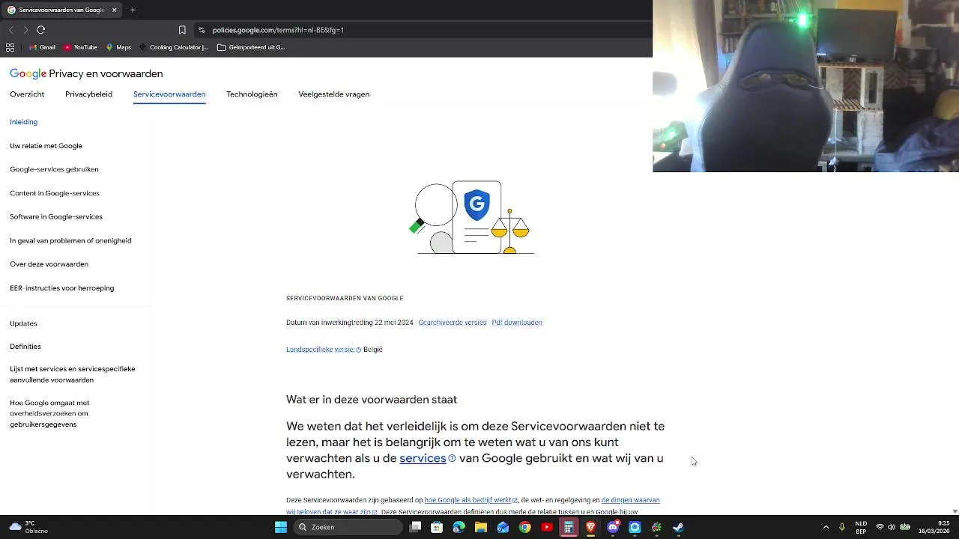Jump to Inleiding in sidebar
Viewport: 959px width, 539px height.
pyautogui.click(x=24, y=122)
